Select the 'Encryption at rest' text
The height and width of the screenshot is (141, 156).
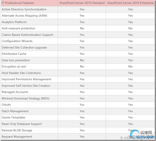click(14, 66)
